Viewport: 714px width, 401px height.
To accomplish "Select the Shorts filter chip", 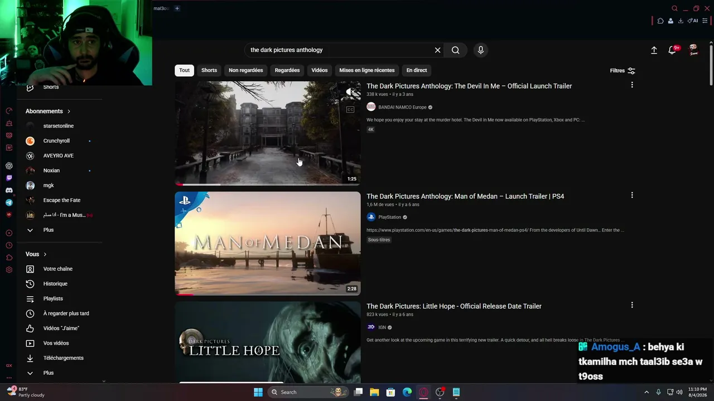I will [209, 70].
